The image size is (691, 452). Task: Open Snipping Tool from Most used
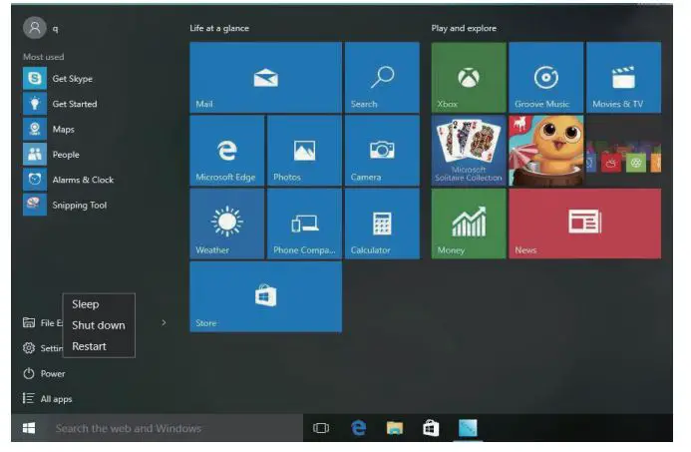click(x=65, y=206)
